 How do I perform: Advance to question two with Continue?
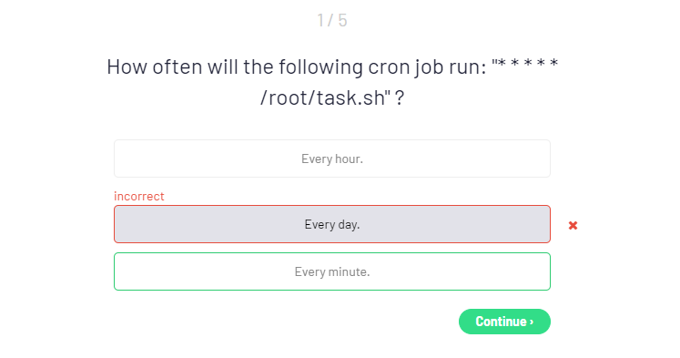pyautogui.click(x=504, y=322)
